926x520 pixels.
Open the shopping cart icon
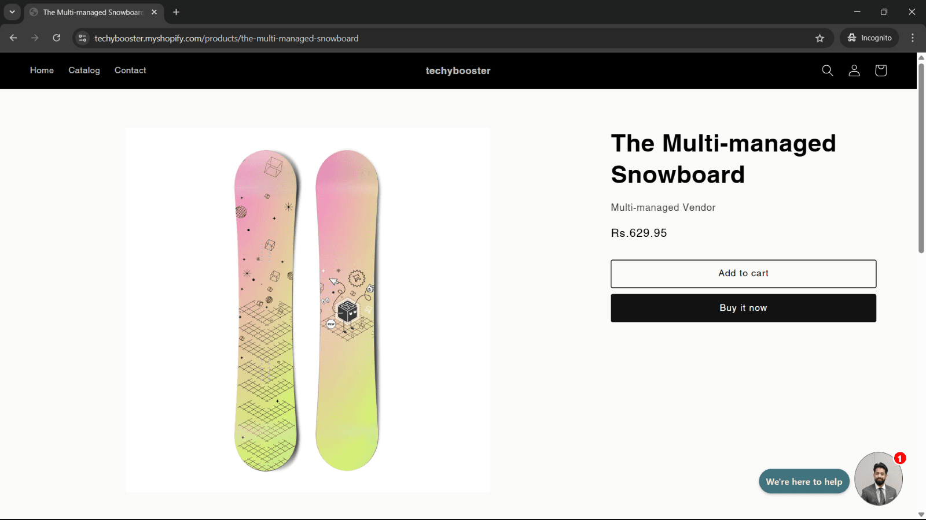[x=881, y=70]
